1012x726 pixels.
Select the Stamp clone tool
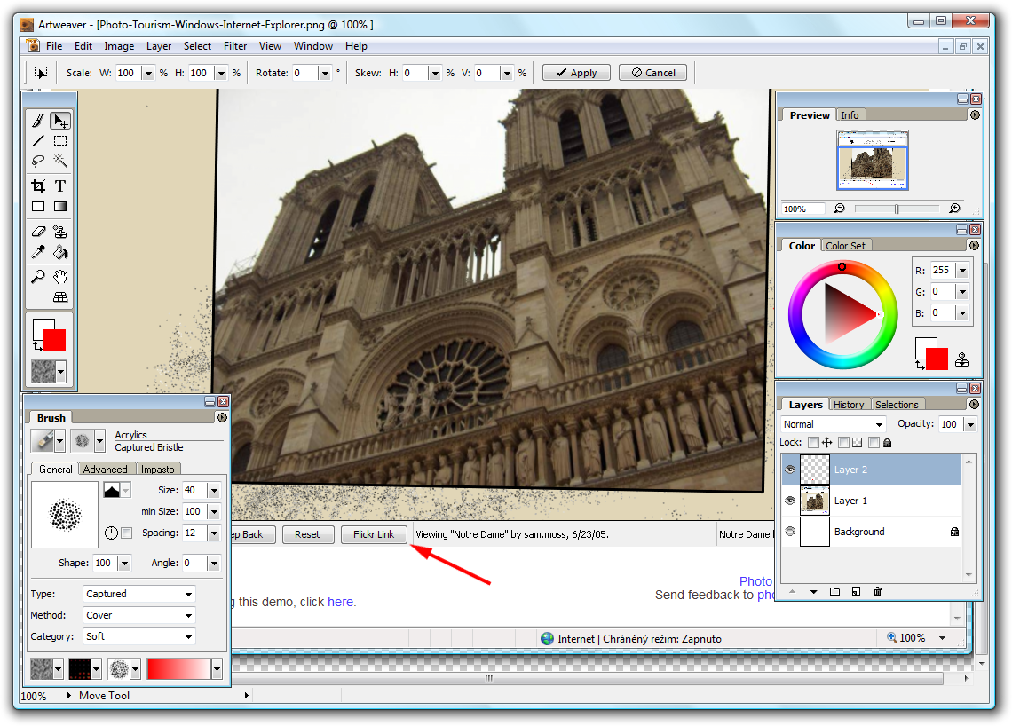pos(60,231)
